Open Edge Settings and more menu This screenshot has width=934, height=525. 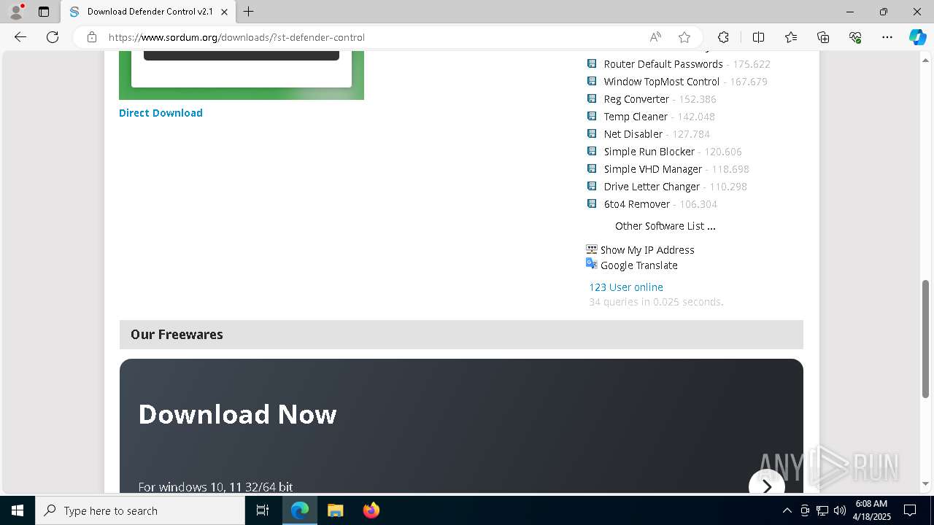pyautogui.click(x=887, y=37)
